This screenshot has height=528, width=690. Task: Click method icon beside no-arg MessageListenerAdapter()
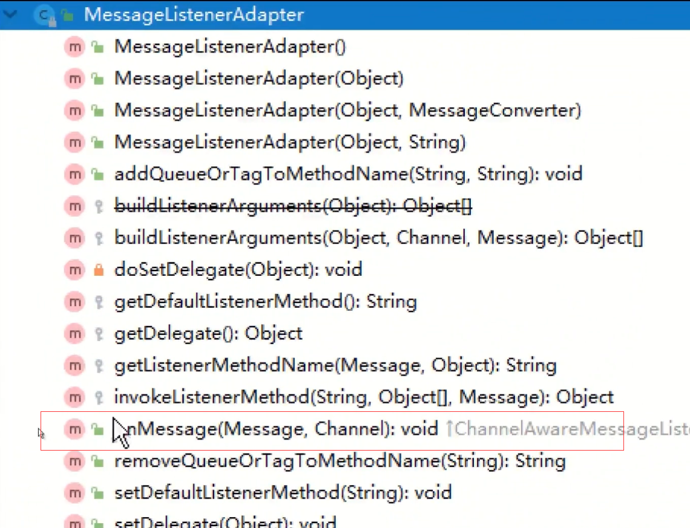tap(73, 47)
